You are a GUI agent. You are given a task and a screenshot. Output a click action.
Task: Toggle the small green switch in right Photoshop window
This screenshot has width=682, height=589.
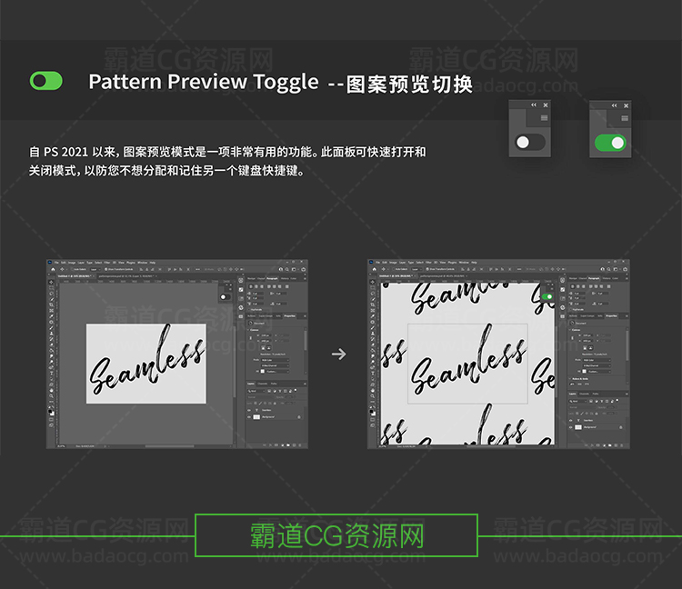[547, 296]
